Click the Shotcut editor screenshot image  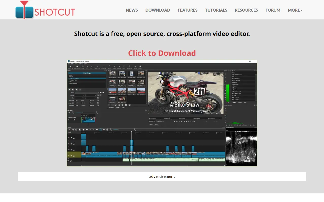[x=162, y=113]
